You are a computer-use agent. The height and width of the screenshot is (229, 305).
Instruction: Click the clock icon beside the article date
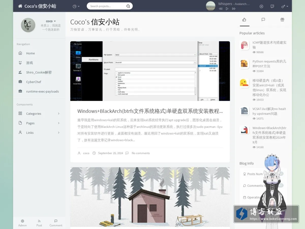click(94, 153)
